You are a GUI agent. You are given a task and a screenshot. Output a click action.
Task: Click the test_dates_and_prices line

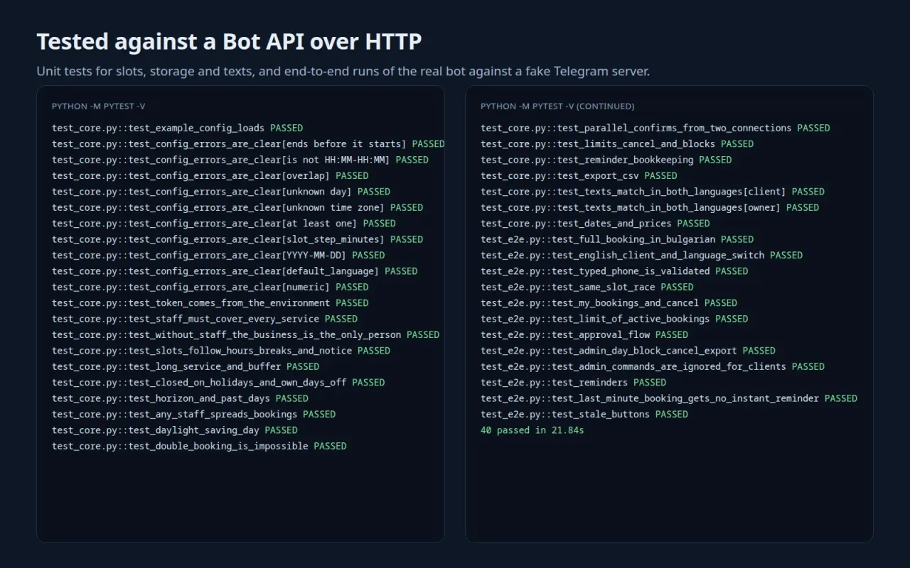pos(595,224)
